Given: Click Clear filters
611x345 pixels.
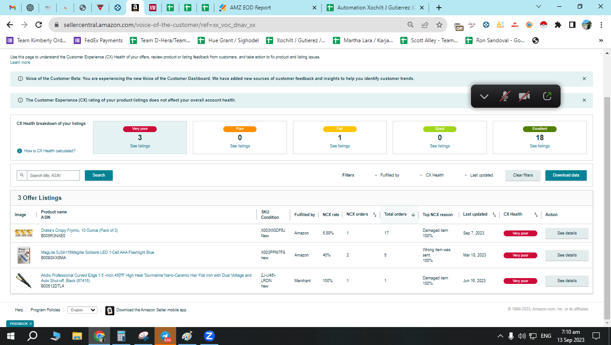Looking at the screenshot, I should point(523,175).
